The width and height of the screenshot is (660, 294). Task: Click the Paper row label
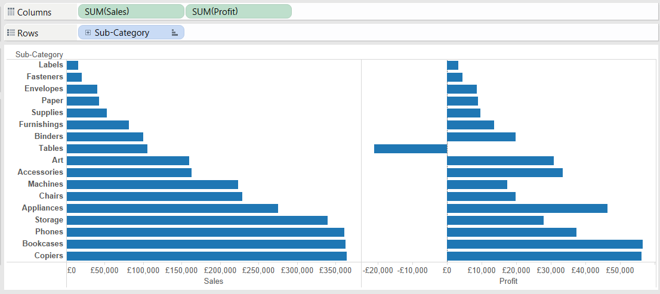point(53,101)
